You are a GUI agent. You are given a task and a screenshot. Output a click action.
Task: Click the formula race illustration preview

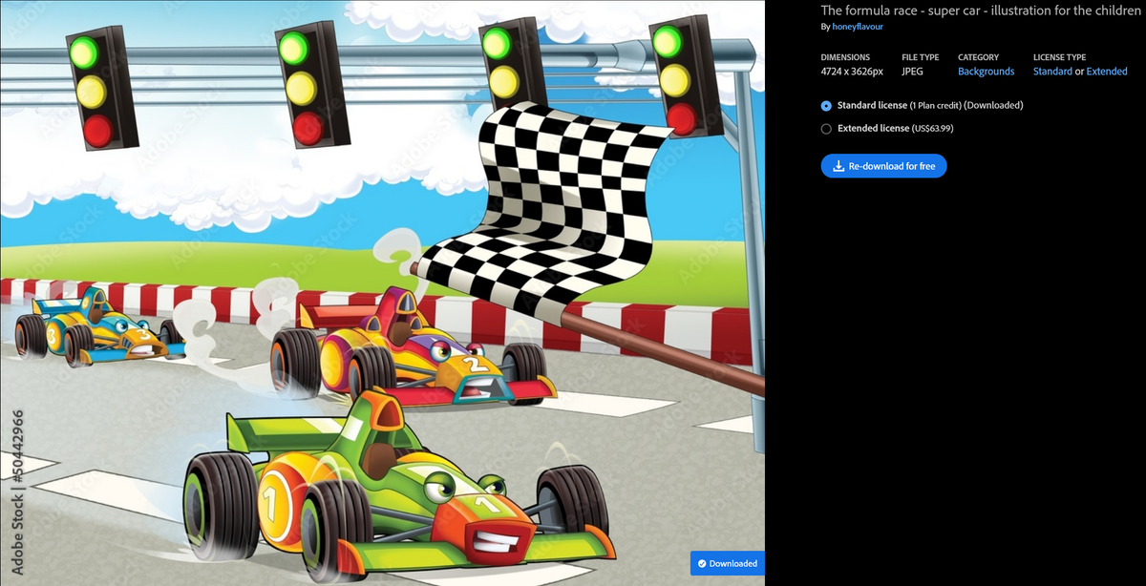(382, 293)
